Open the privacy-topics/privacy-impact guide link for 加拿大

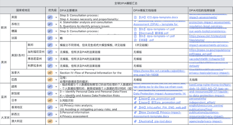[x=209, y=73]
